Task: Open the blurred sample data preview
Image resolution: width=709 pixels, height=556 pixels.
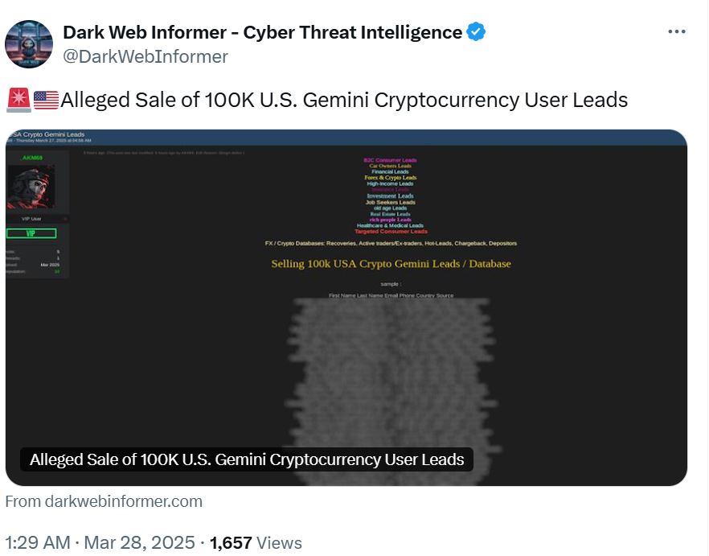Action: [x=391, y=370]
